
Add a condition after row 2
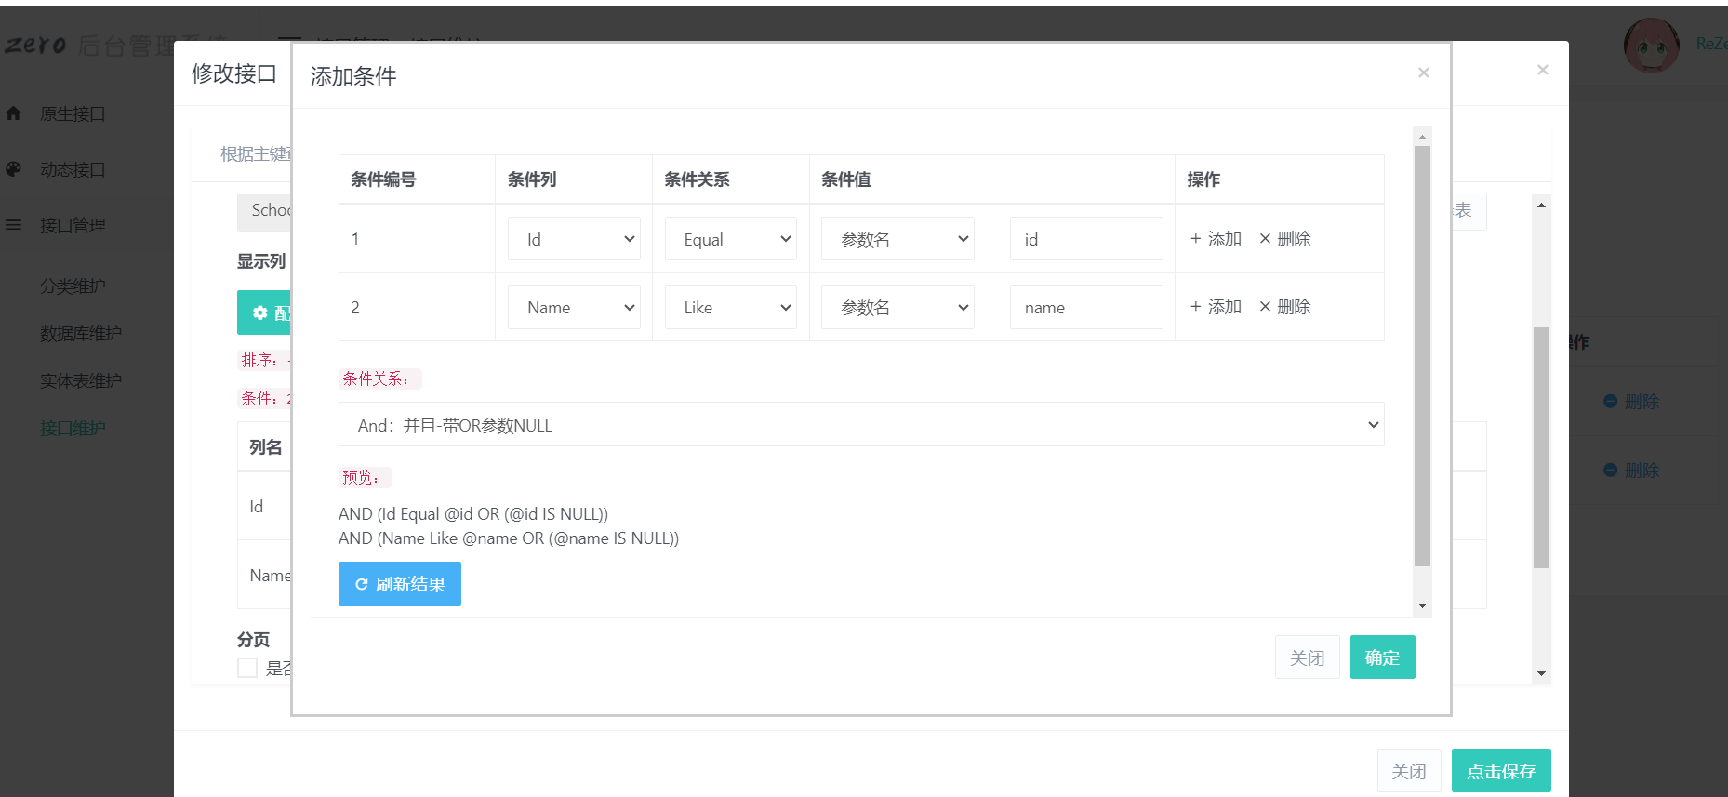(x=1216, y=307)
